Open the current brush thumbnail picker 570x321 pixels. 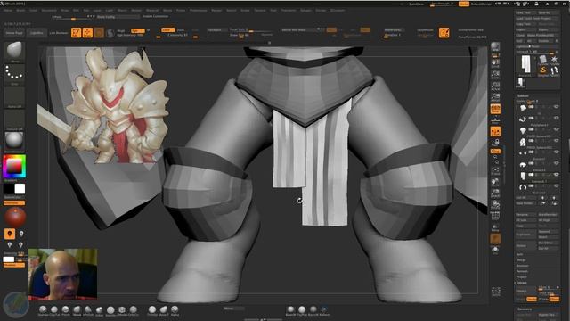pyautogui.click(x=14, y=52)
